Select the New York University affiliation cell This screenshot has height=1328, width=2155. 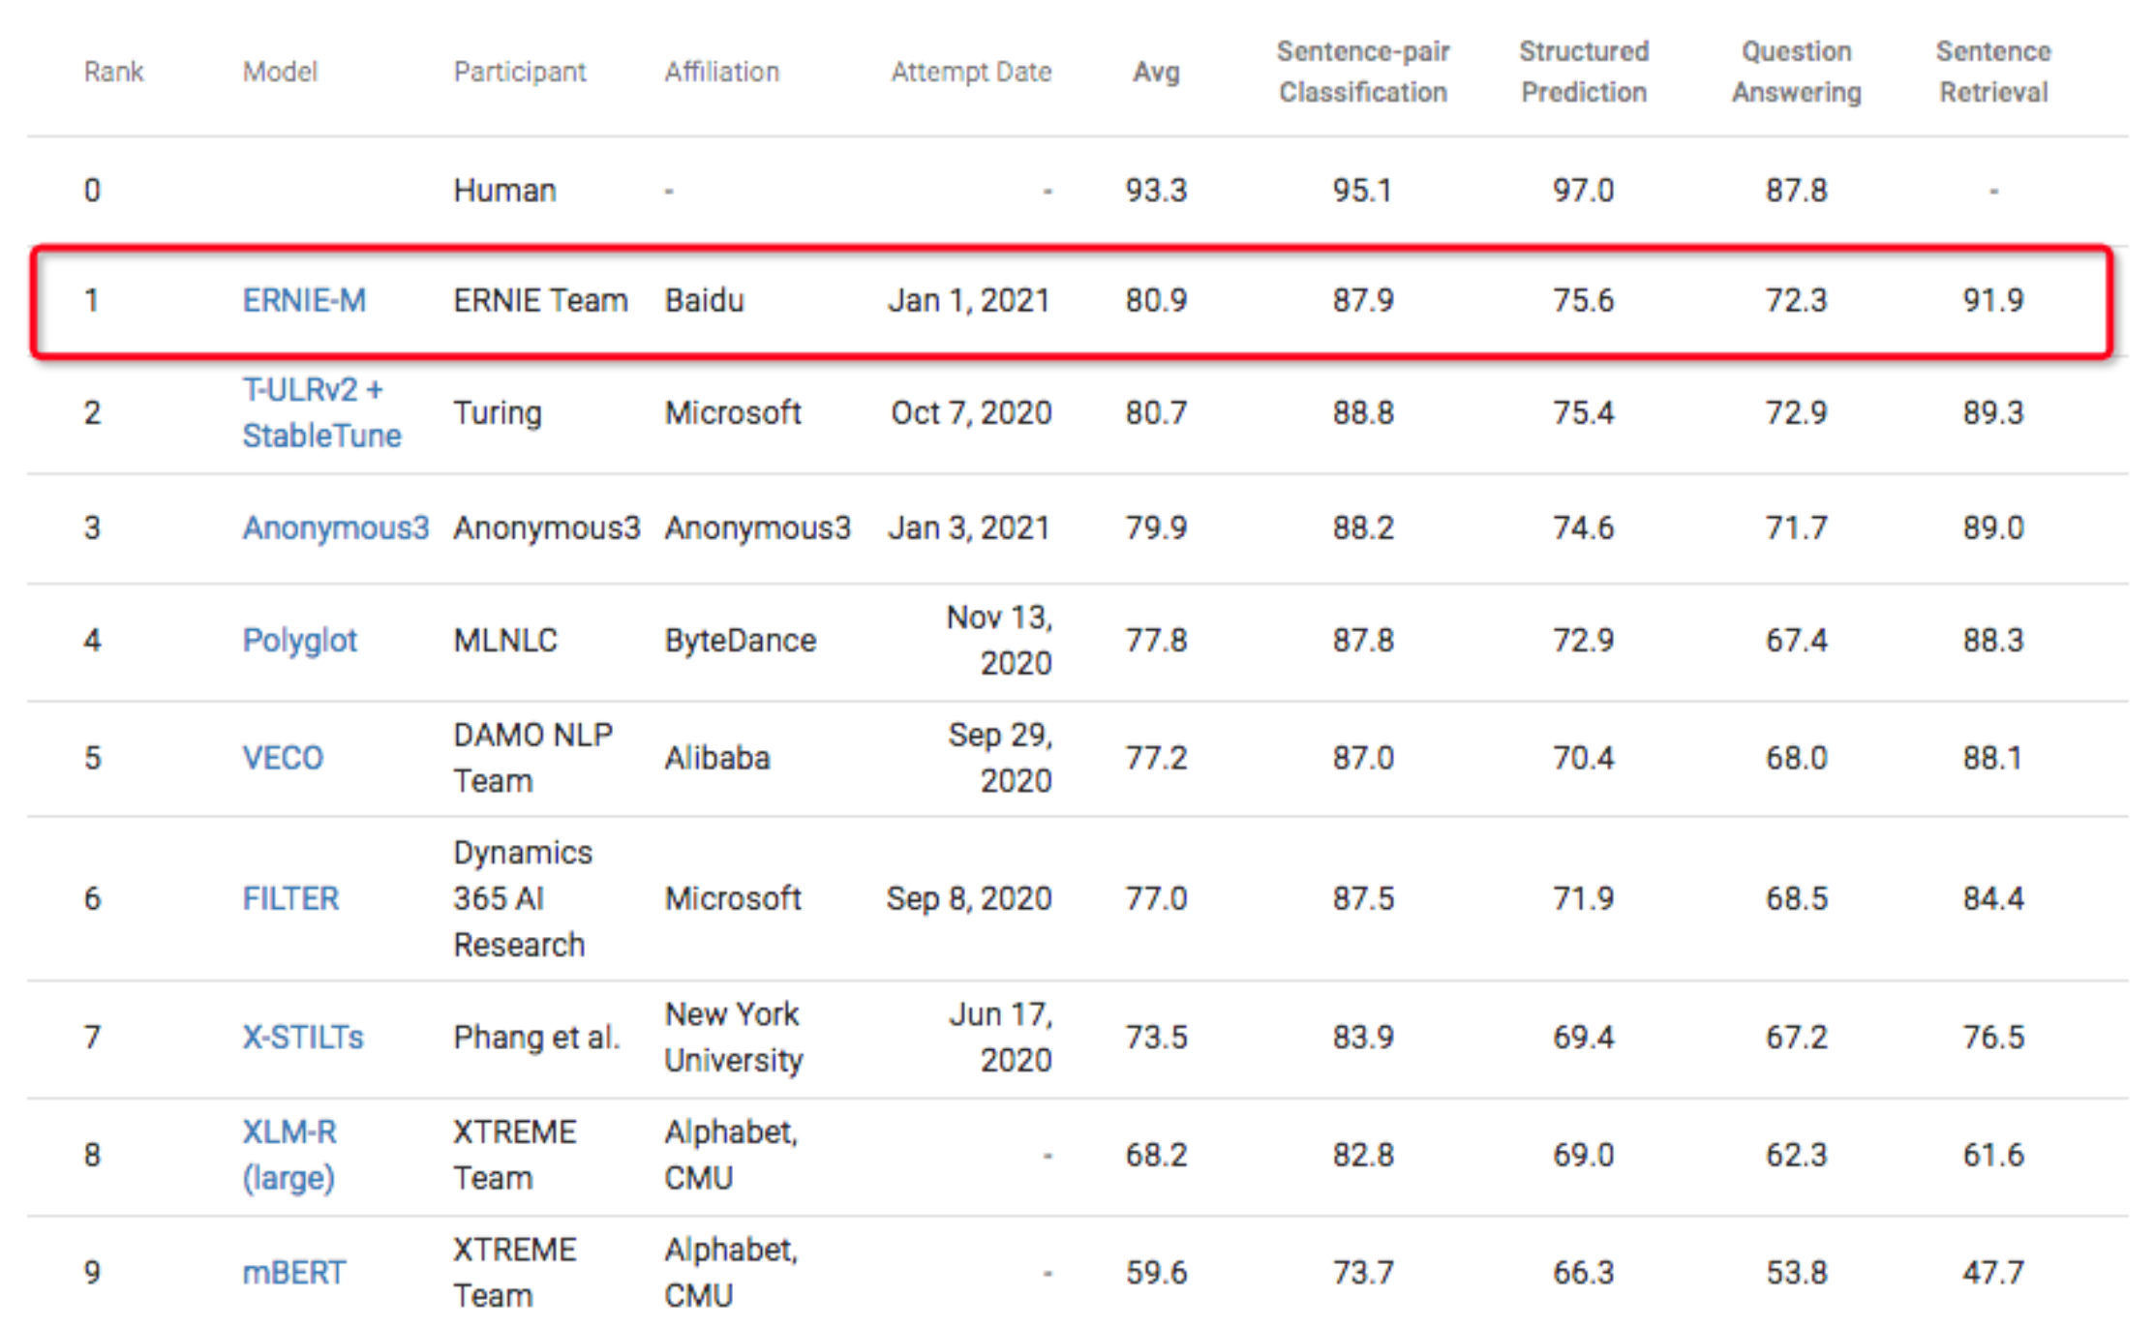pos(733,1037)
